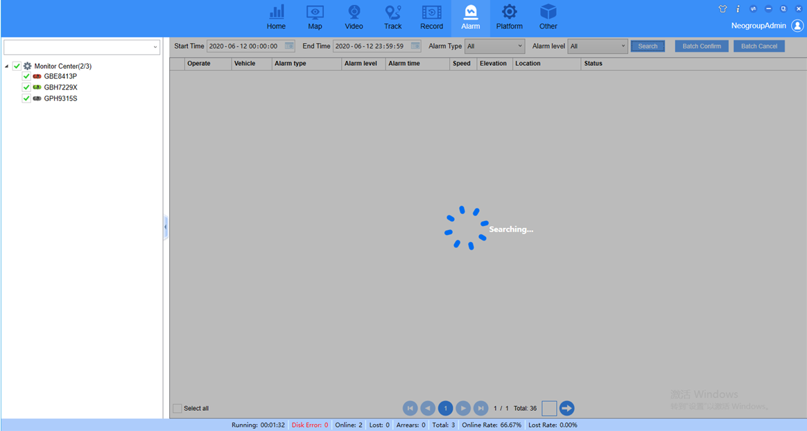Screen dimensions: 807x431
Task: Open the Platform settings module
Action: pyautogui.click(x=510, y=17)
